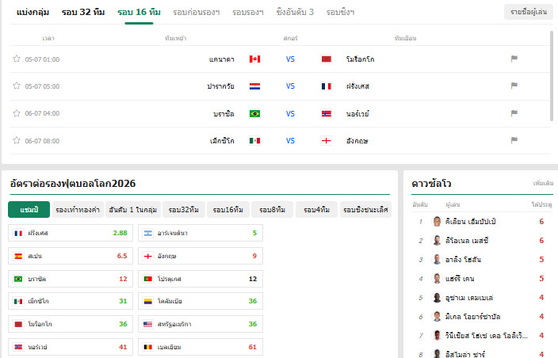
Task: Click Belgium odds card 61
Action: 201,347
